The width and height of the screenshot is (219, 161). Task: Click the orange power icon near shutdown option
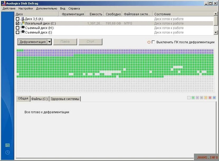pos(149,42)
